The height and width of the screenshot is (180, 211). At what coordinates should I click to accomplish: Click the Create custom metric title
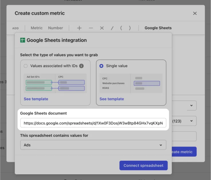click(x=40, y=13)
